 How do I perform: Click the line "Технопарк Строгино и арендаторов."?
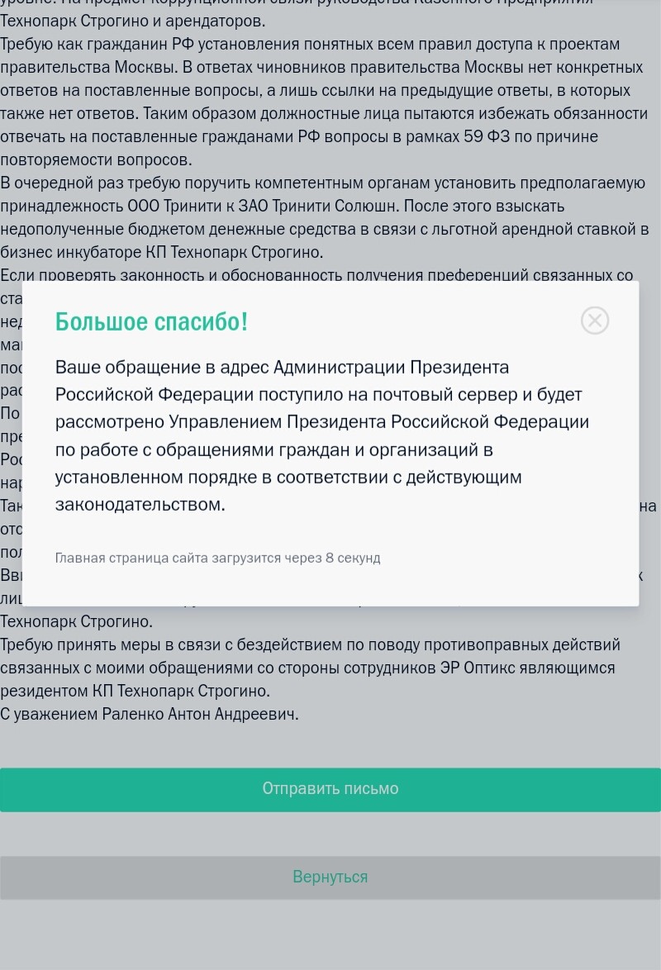coord(133,21)
